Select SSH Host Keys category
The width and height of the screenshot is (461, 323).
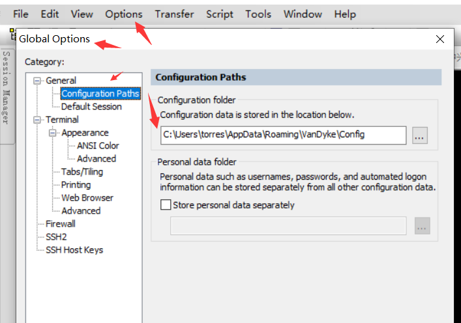(x=74, y=250)
